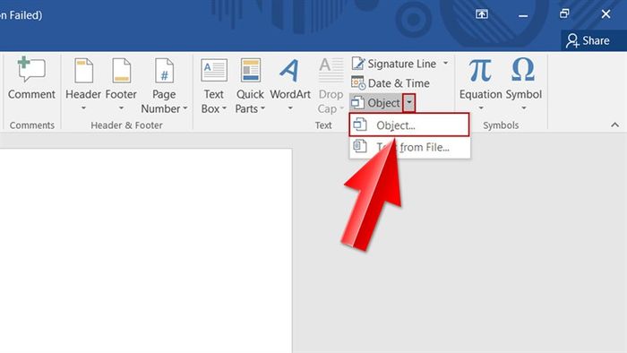Expand the WordArt dropdown arrow
Viewport: 627px width, 353px height.
click(x=290, y=108)
